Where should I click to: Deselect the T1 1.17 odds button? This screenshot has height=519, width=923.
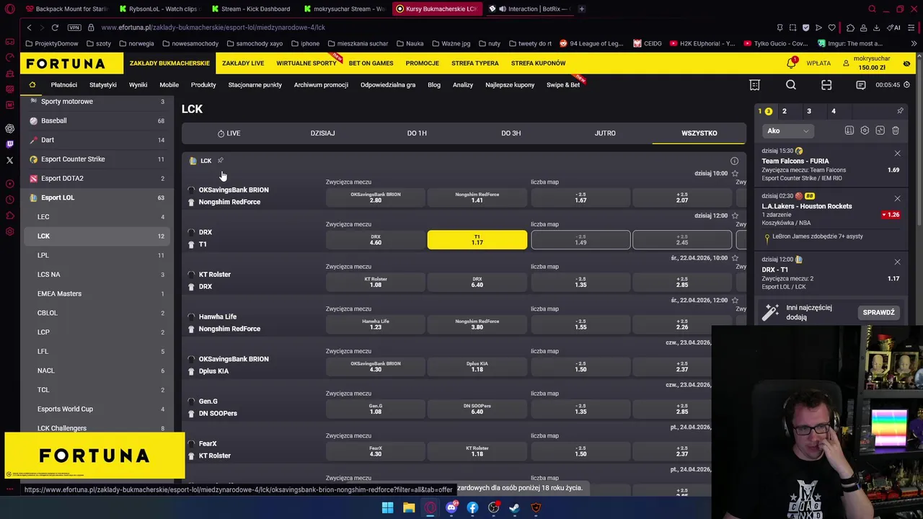coord(477,240)
